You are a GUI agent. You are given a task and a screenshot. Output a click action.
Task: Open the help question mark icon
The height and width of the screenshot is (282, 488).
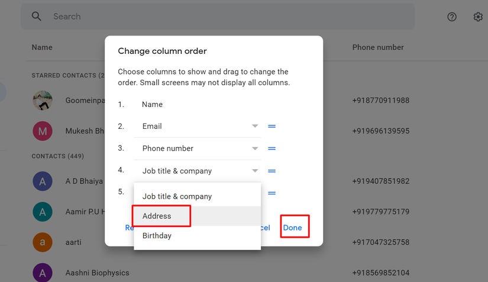(x=452, y=17)
